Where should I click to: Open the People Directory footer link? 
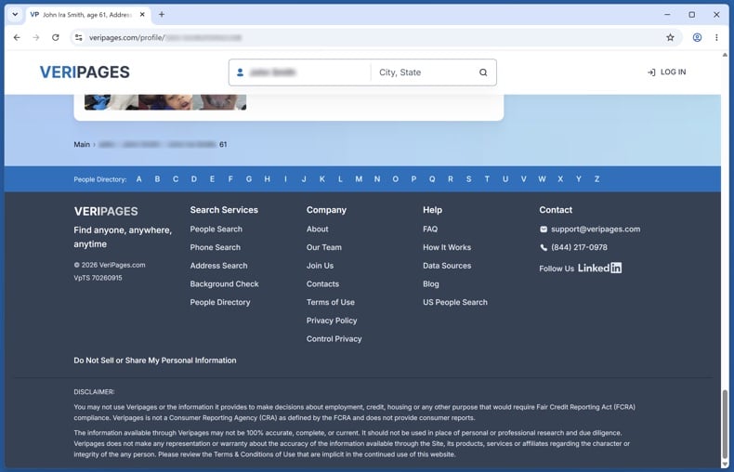220,302
